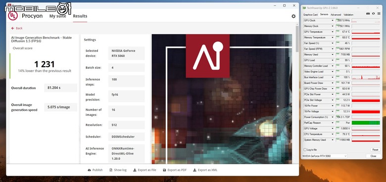Export result as File
This screenshot has width=386, height=182.
tap(145, 170)
